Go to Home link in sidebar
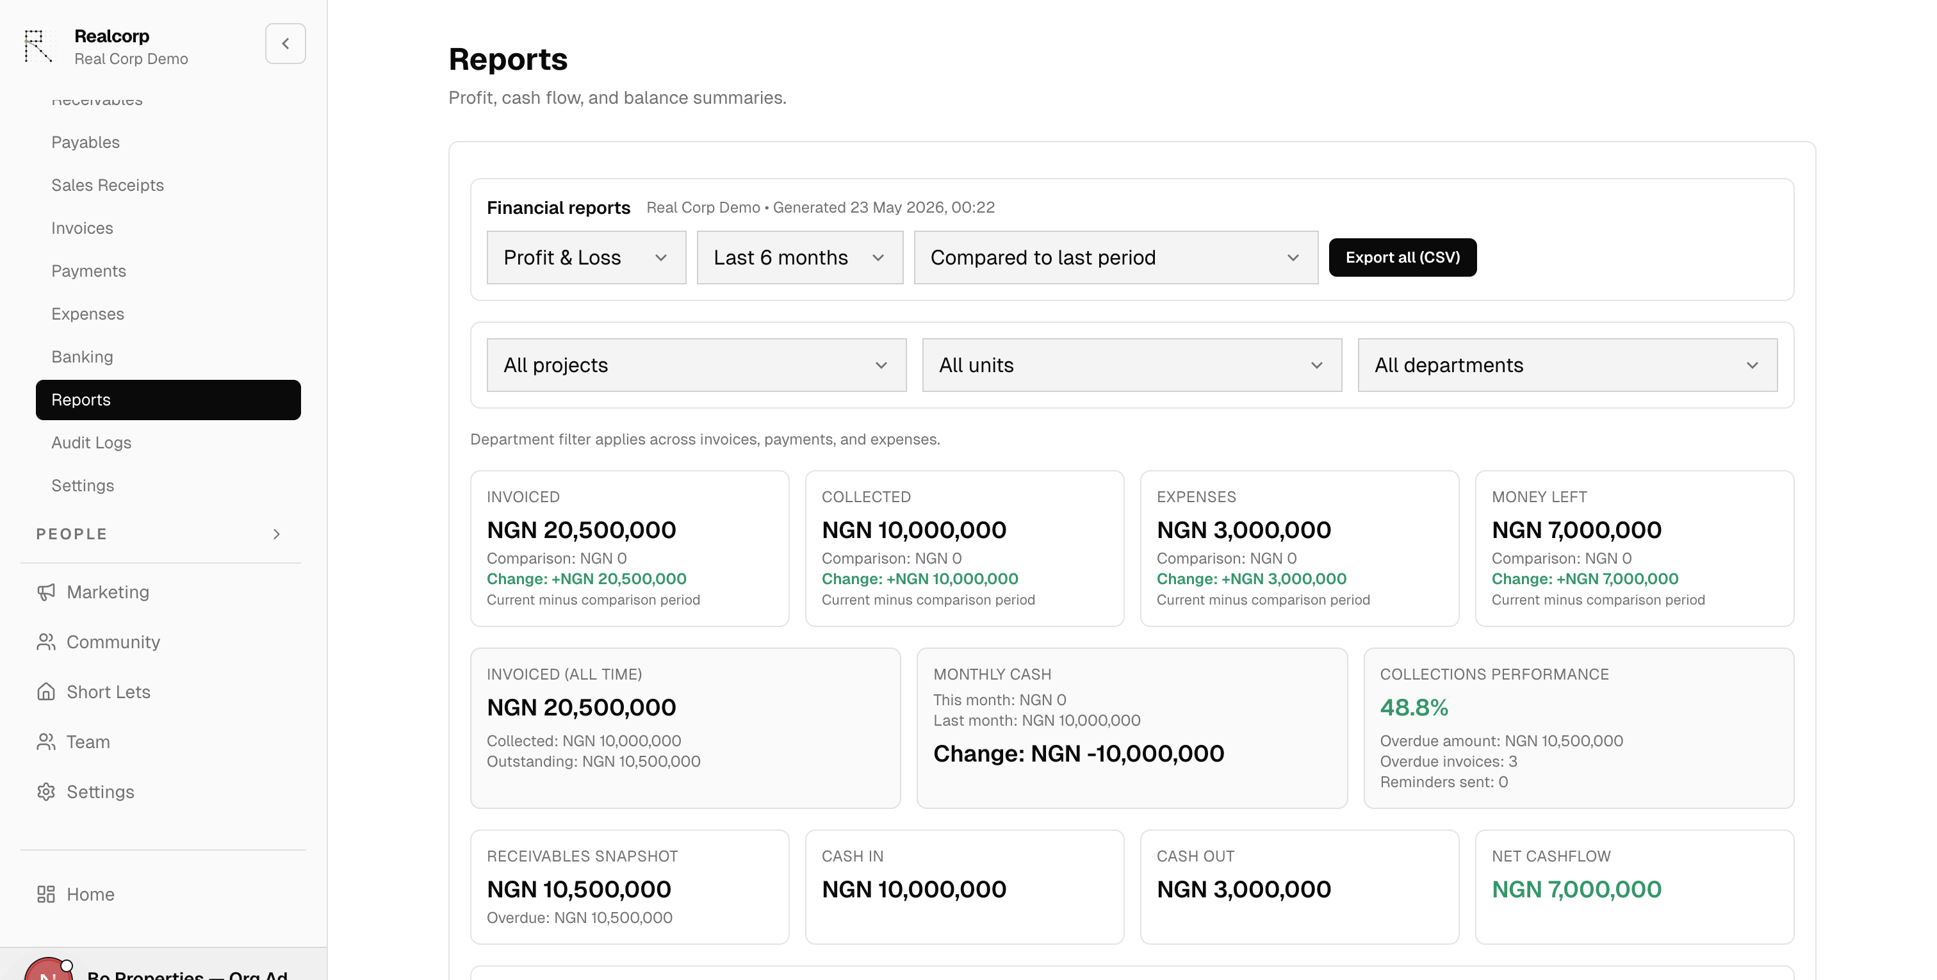The height and width of the screenshot is (980, 1937). [x=90, y=894]
